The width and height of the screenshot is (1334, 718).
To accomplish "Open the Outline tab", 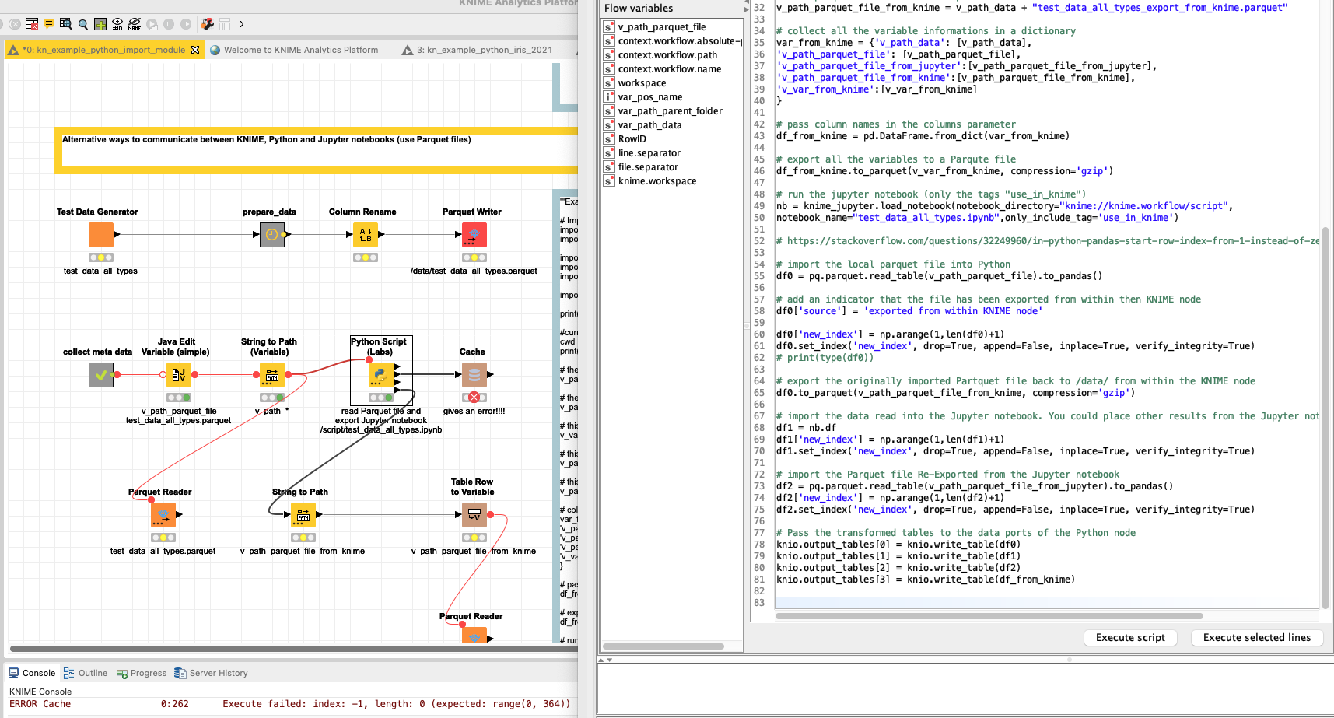I will (x=86, y=673).
